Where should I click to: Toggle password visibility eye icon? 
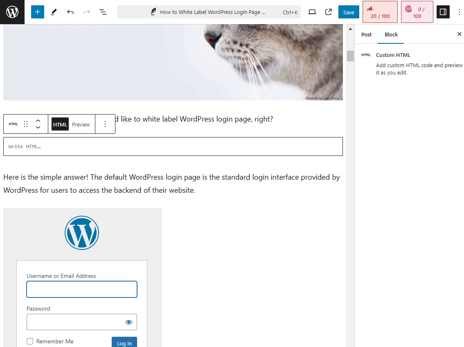pyautogui.click(x=129, y=322)
